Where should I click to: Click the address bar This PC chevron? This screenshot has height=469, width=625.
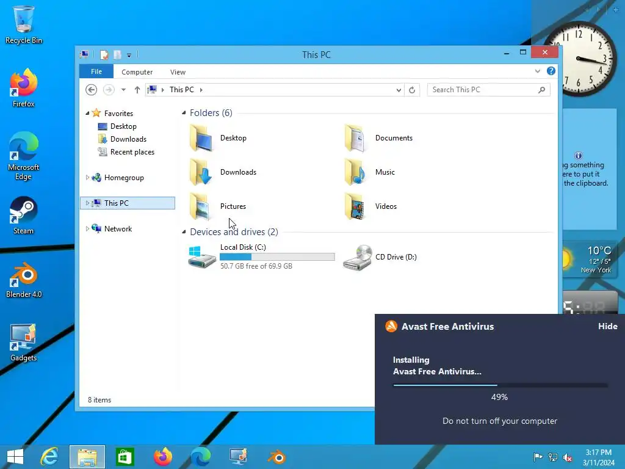coord(201,90)
